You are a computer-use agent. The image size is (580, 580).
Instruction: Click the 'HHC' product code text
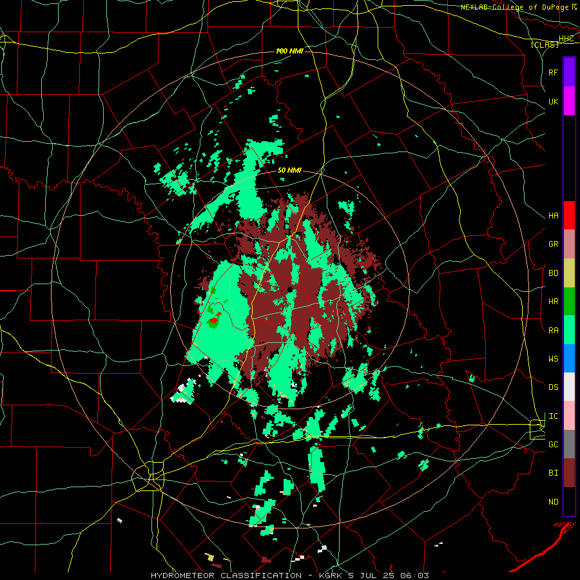566,38
